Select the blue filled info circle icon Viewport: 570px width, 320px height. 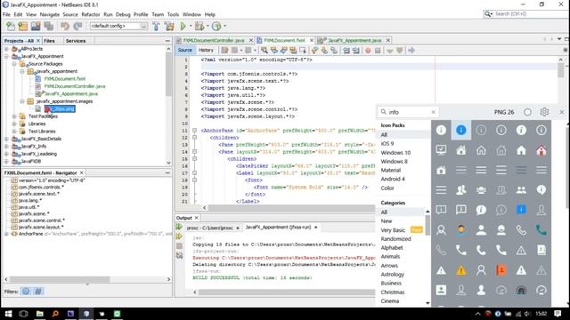click(x=461, y=130)
